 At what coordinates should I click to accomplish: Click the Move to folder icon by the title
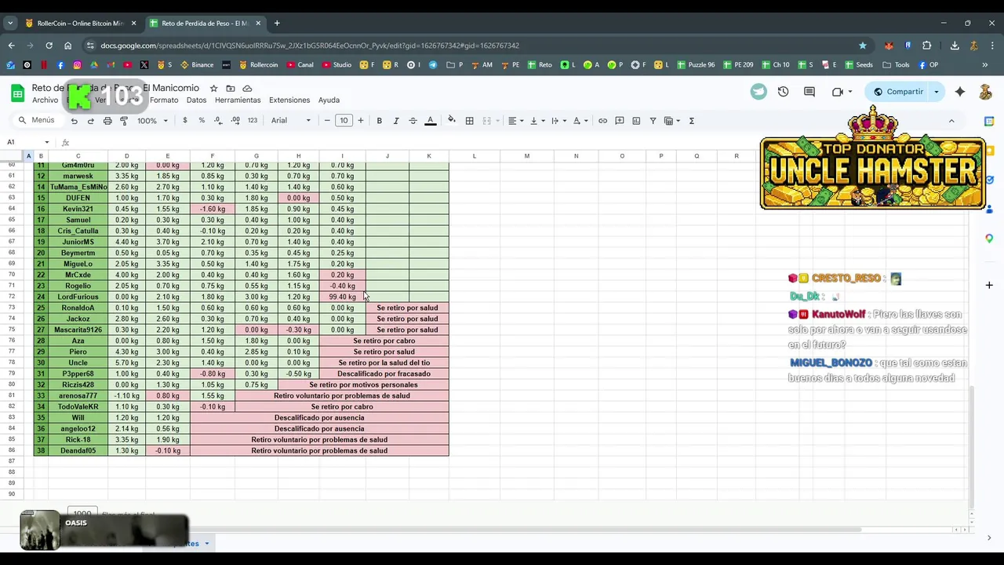pyautogui.click(x=230, y=89)
